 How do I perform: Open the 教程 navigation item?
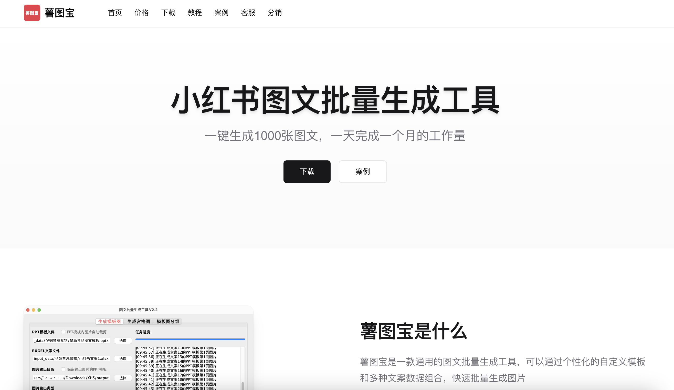pos(195,13)
